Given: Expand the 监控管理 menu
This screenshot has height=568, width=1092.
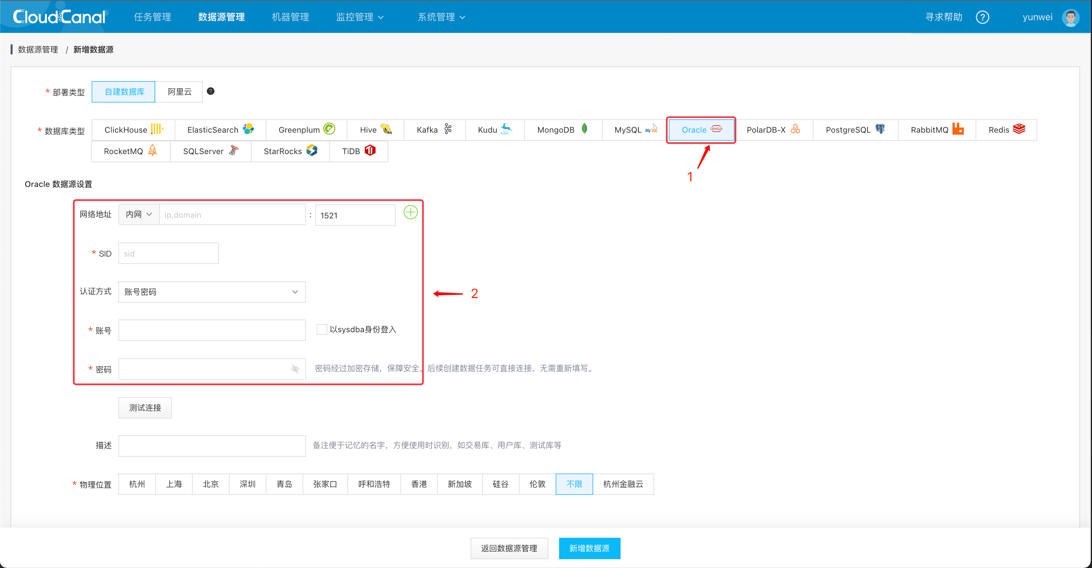Looking at the screenshot, I should point(360,17).
